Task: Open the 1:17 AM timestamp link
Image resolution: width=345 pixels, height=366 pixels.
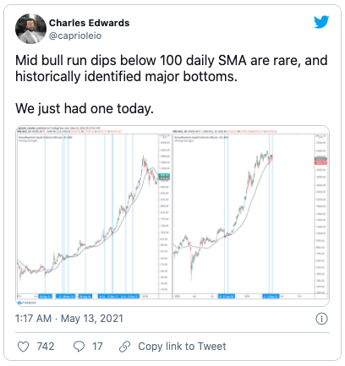Action: pyautogui.click(x=33, y=319)
